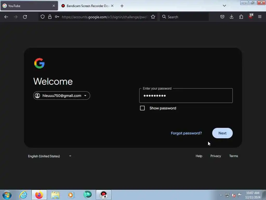Close the Bandicam Screen Recorder tab
This screenshot has height=200, width=266.
point(112,6)
